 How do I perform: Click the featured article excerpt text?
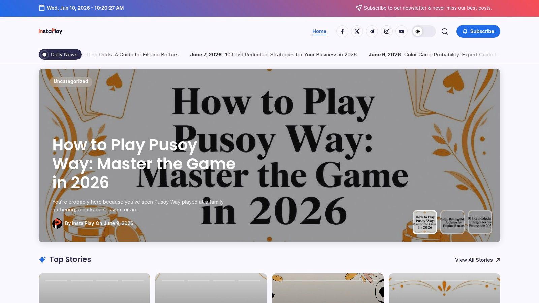click(138, 206)
